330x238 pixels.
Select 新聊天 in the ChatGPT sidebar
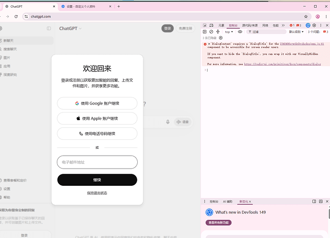(x=26, y=41)
